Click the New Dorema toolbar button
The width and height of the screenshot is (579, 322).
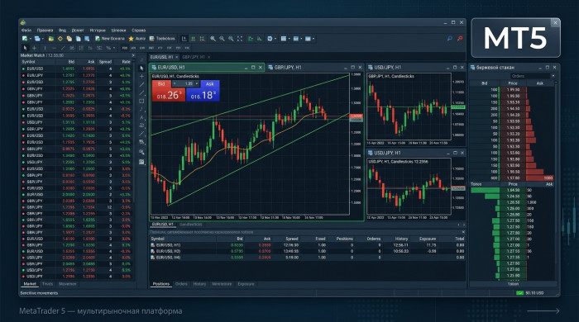(110, 38)
